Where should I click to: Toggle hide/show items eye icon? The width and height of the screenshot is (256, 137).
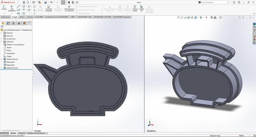[x=206, y=17]
